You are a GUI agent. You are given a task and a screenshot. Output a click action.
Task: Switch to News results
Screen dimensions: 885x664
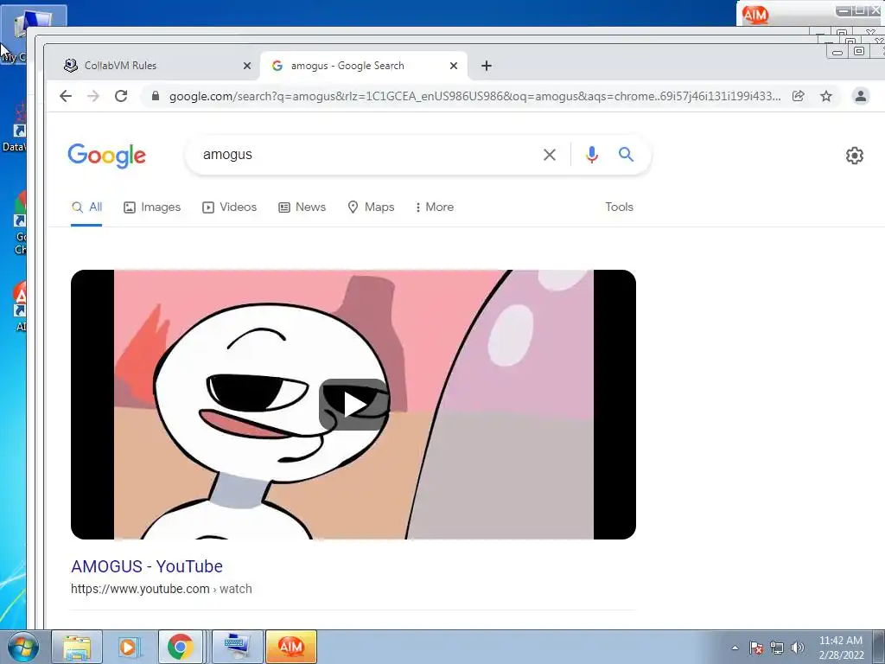coord(302,207)
